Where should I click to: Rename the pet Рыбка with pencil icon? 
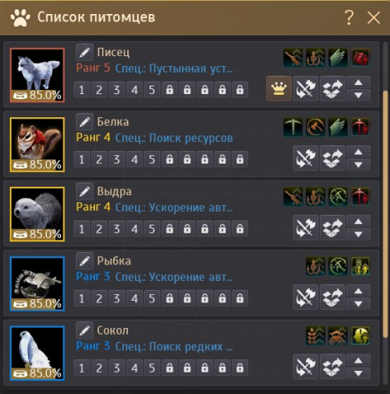click(84, 260)
